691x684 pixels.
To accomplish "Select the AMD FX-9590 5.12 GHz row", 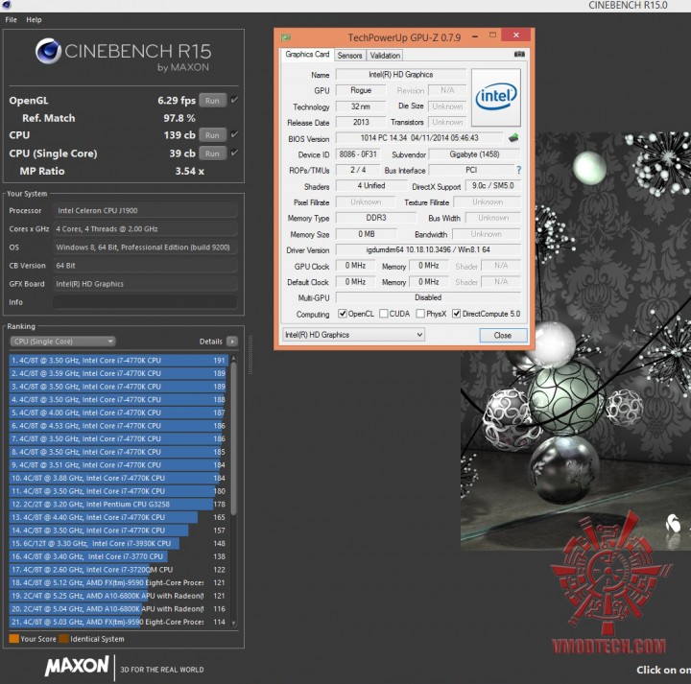I will [119, 582].
